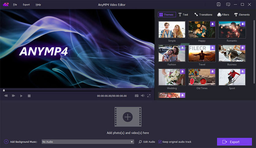Click the rewind playback button
Image resolution: width=256 pixels, height=148 pixels.
point(6,96)
